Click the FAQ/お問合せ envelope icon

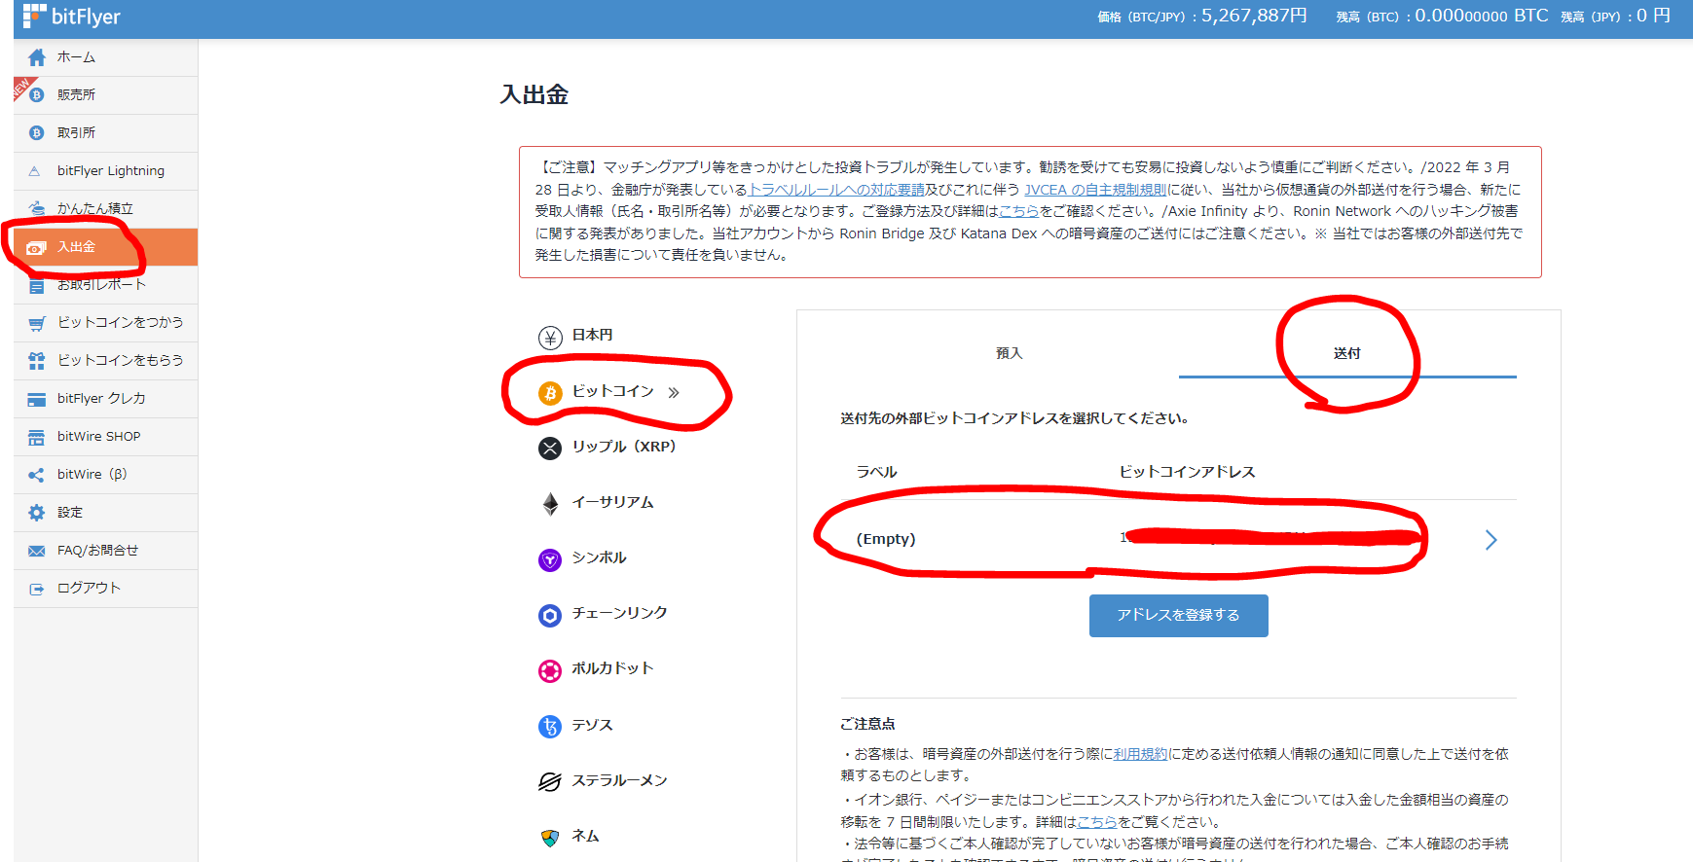[37, 551]
